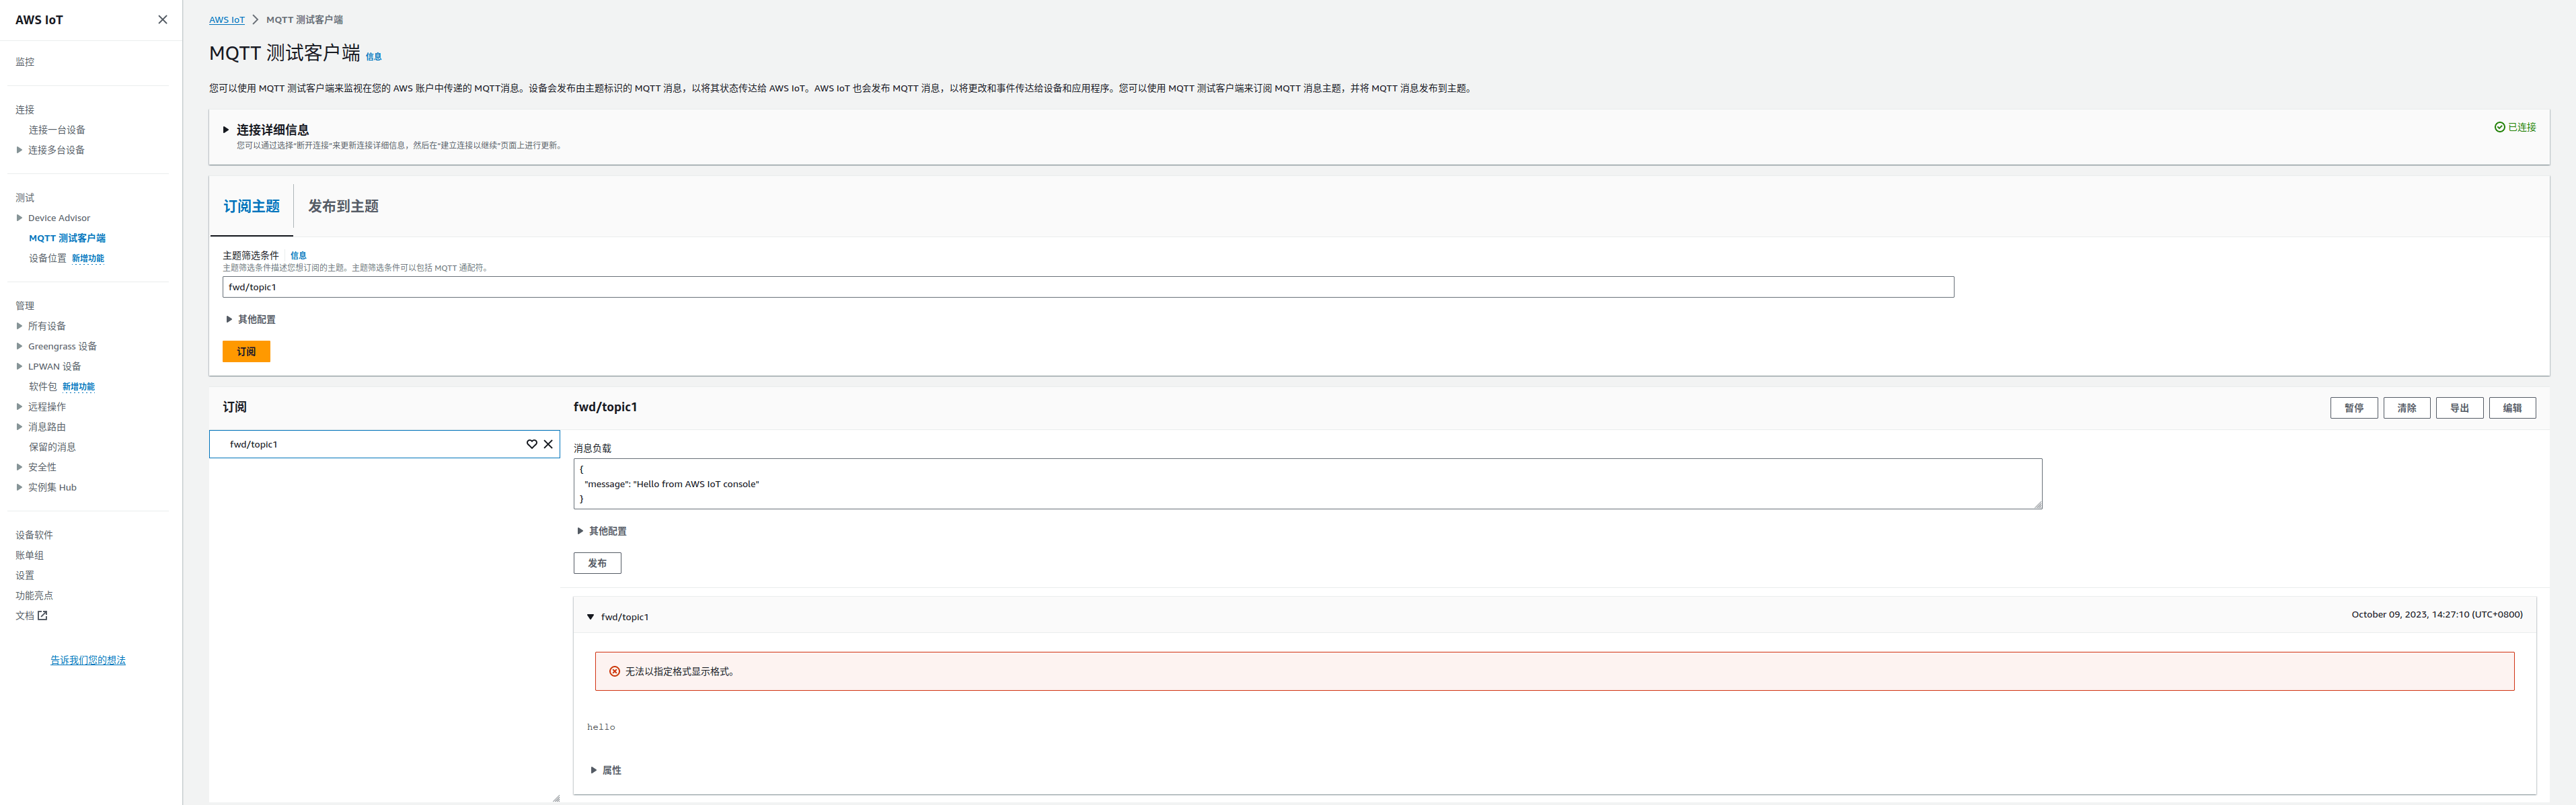Expand message properties section

click(x=593, y=770)
